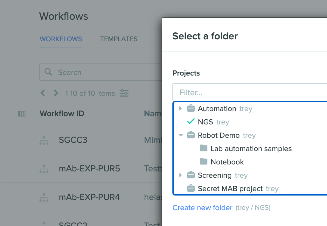Viewport: 327px width, 226px height.
Task: Click the Lab automation samples folder icon
Action: 204,148
